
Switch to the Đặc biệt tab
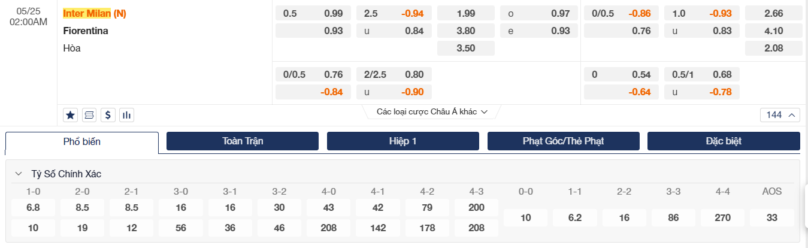[x=724, y=141]
